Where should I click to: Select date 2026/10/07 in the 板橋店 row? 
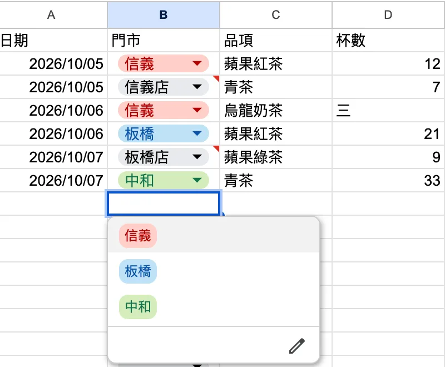[53, 157]
